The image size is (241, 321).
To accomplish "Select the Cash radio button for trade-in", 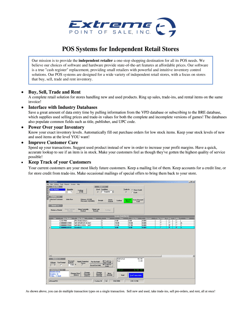I will 133,192.
